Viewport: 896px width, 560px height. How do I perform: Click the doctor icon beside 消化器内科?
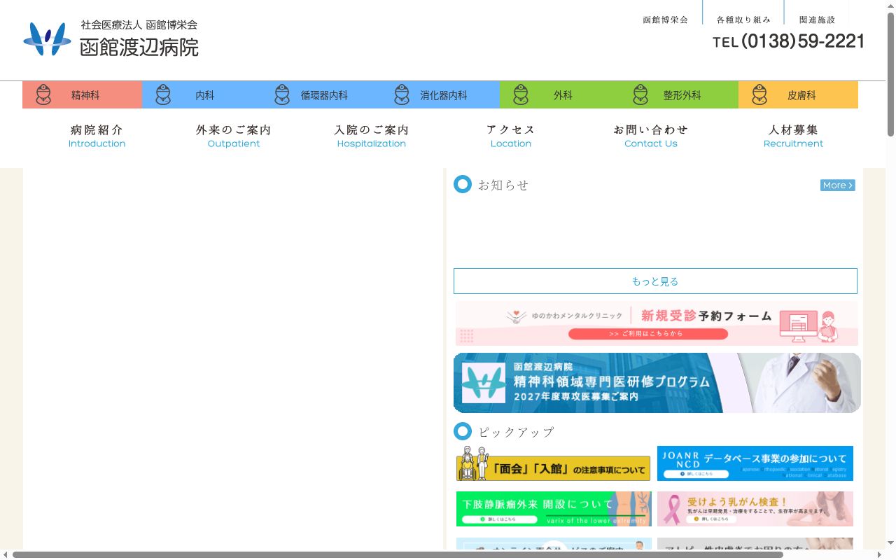[x=402, y=94]
